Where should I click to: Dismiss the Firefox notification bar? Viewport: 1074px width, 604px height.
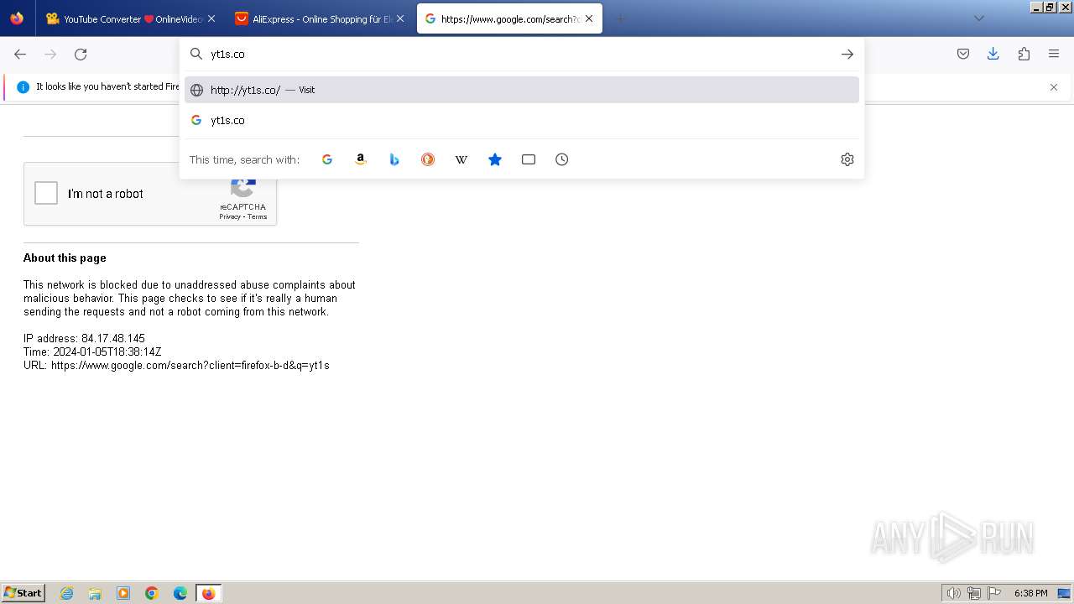1054,87
